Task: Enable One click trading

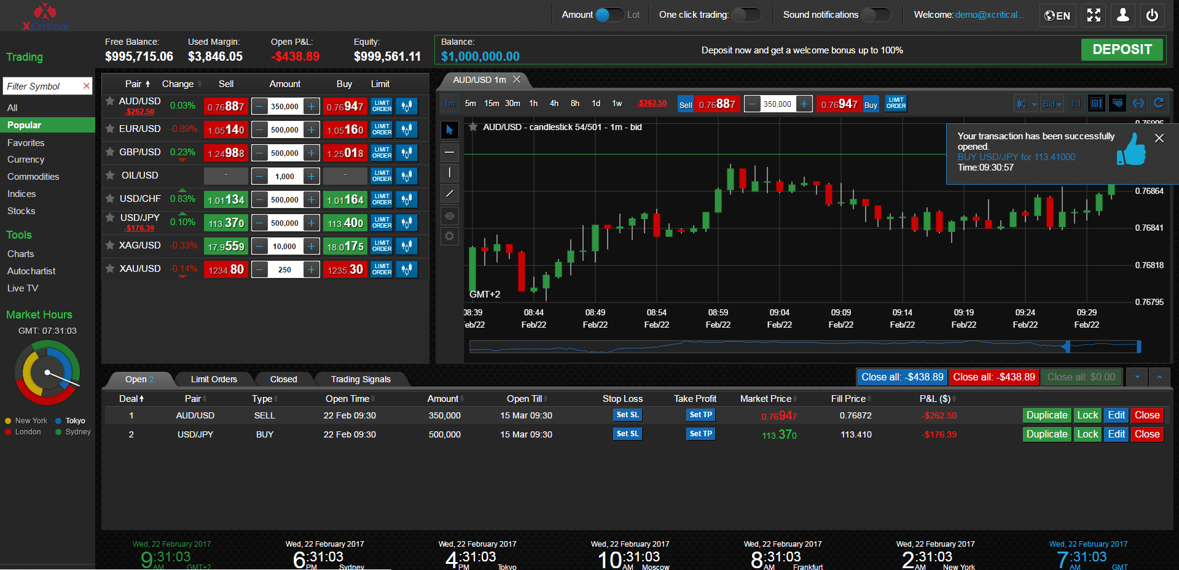Action: click(746, 15)
